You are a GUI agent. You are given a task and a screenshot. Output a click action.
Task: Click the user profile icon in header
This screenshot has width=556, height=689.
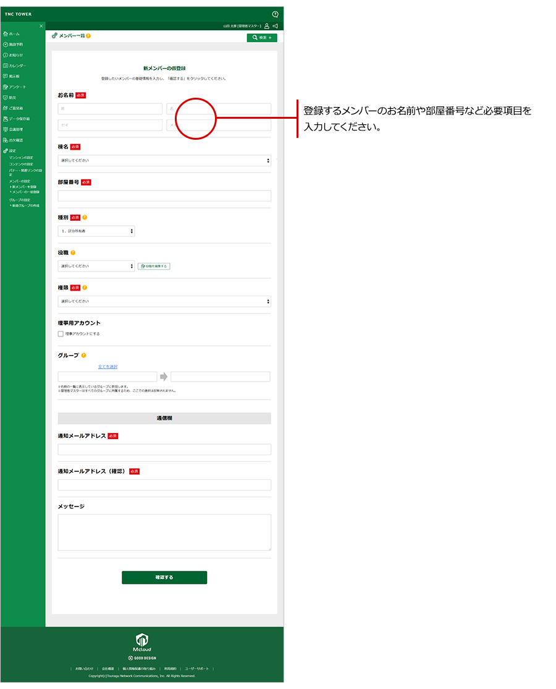click(x=267, y=26)
